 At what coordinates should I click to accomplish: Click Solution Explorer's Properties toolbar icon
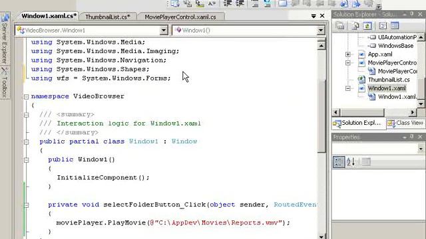coord(340,26)
